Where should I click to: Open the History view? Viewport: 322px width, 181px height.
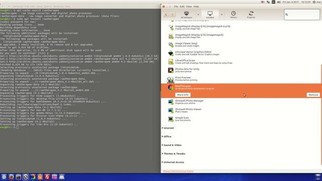point(233,15)
